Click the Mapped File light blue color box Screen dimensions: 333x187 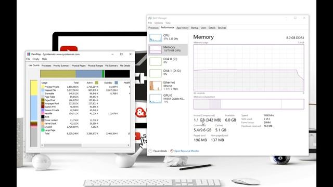(43, 90)
